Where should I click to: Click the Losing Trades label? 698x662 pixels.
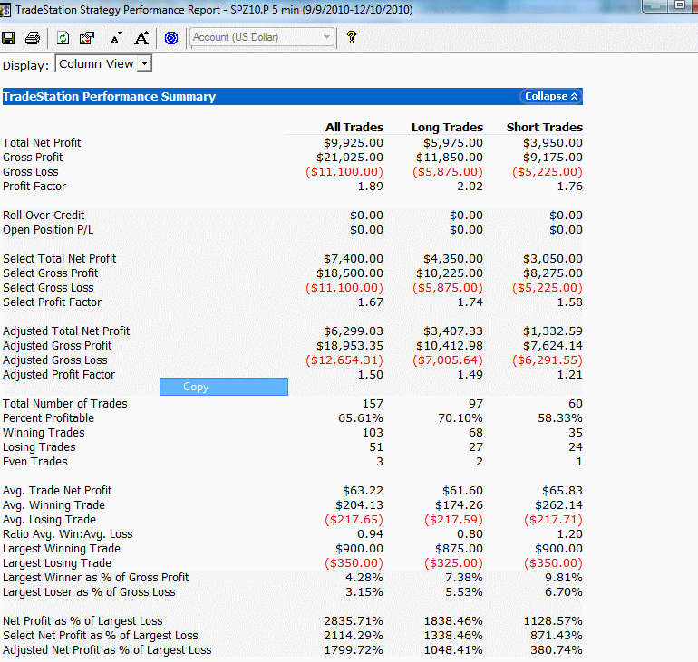[x=39, y=447]
